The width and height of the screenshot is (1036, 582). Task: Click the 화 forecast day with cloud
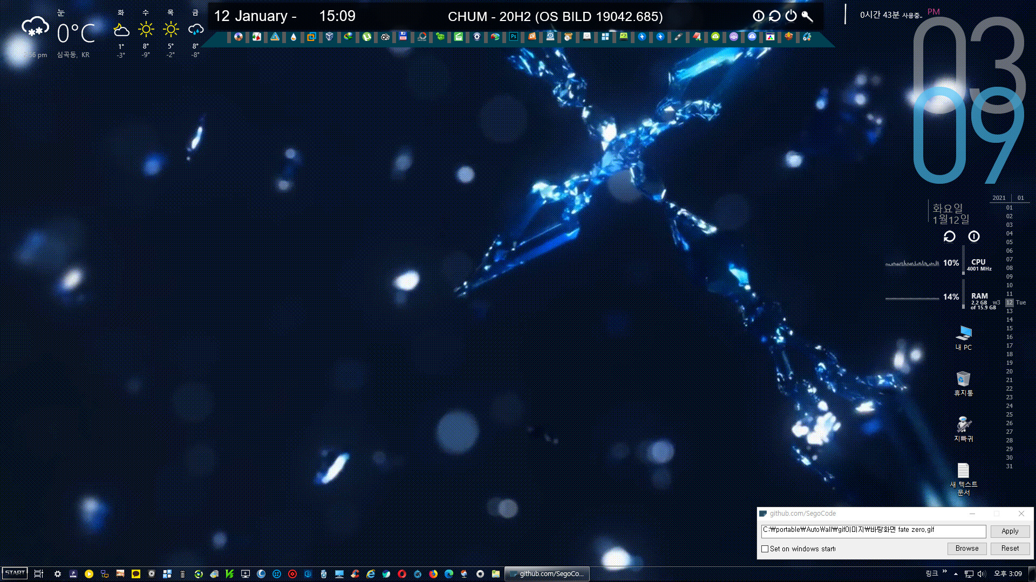click(x=121, y=33)
